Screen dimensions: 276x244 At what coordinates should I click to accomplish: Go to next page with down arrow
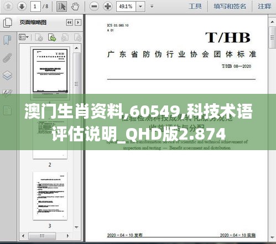click(x=22, y=7)
